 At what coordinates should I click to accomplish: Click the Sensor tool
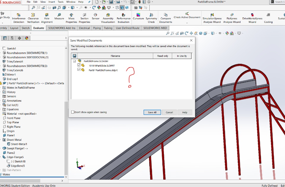click(95, 17)
